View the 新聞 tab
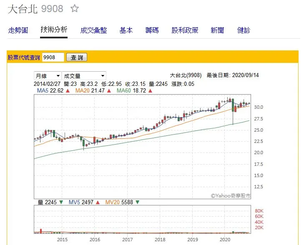This screenshot has width=304, height=245. click(x=217, y=30)
